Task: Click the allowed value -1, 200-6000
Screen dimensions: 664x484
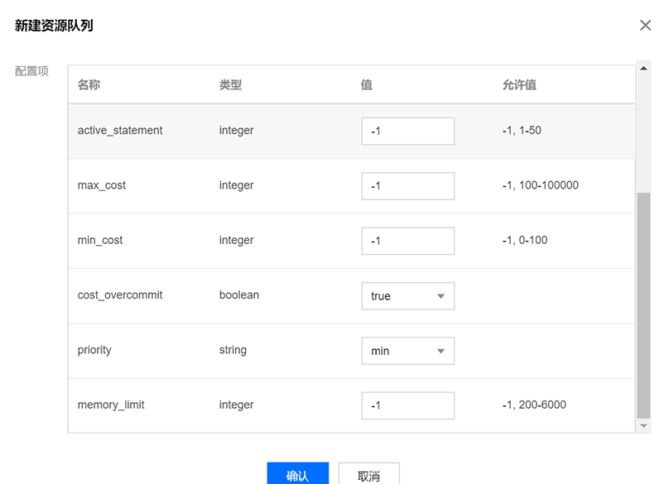Action: coord(534,405)
